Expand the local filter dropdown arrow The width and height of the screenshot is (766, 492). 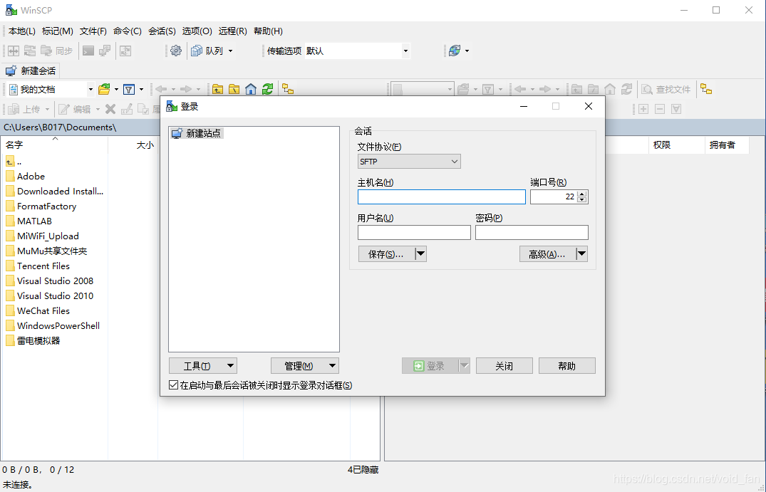141,89
